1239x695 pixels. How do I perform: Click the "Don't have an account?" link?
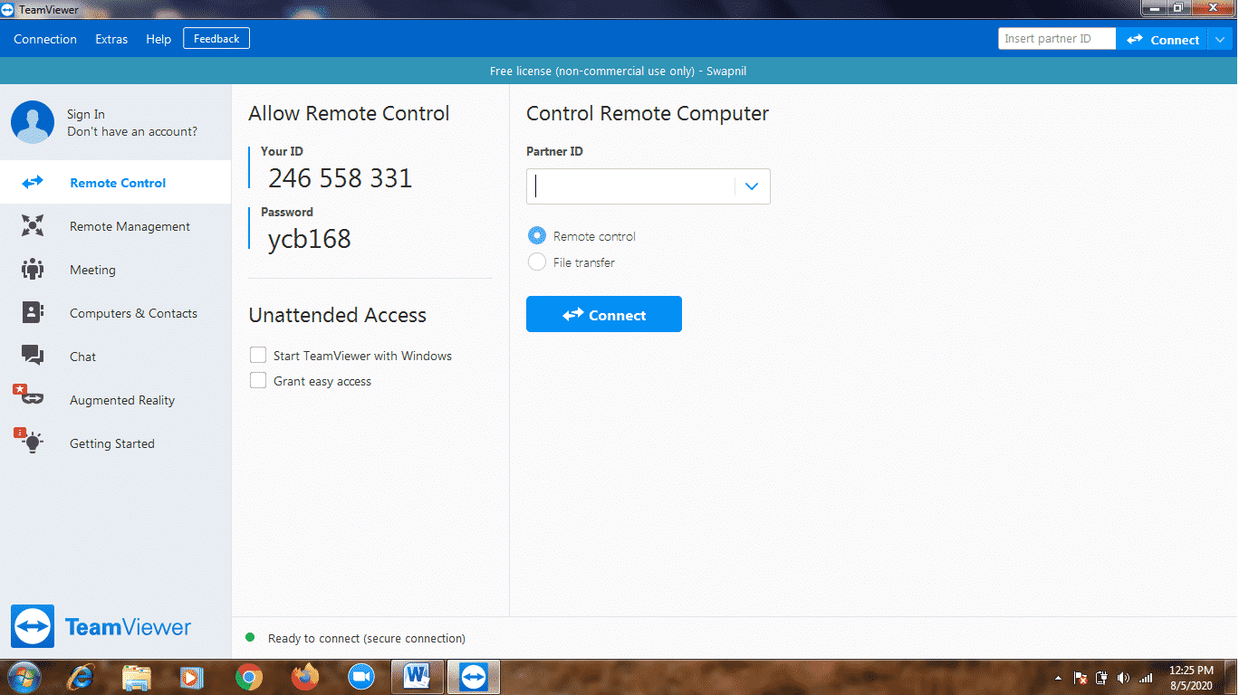point(132,131)
